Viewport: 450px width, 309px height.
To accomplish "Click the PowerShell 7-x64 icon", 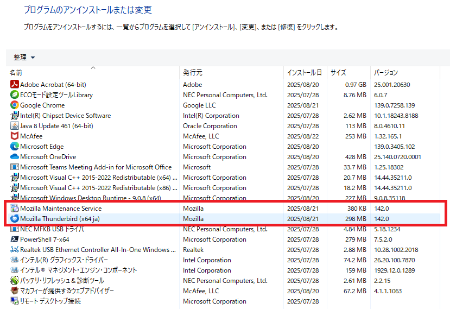I will click(x=15, y=239).
